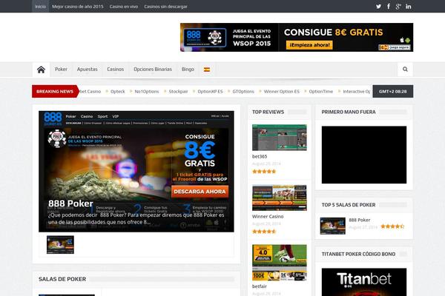Click 888 Poker star rating in Top 5

(x=392, y=226)
